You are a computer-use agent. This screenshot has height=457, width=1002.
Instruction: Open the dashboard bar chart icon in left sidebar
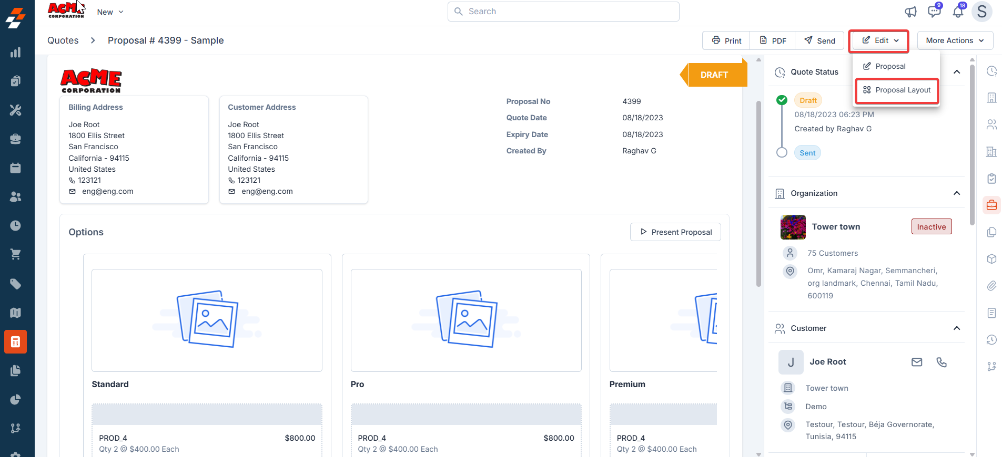tap(16, 53)
